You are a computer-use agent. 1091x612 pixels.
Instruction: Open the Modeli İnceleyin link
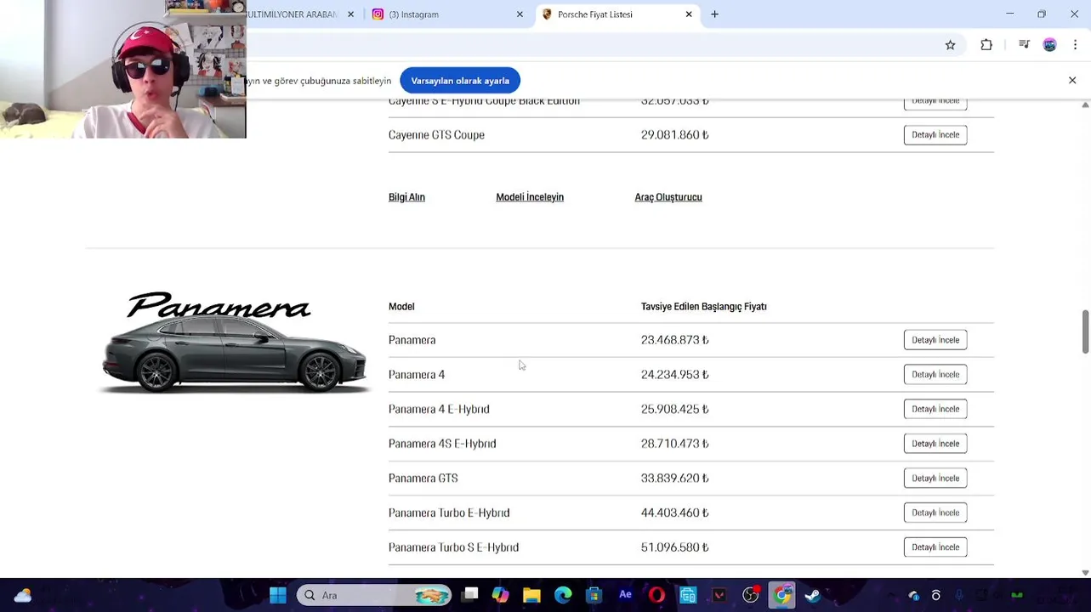(x=530, y=197)
